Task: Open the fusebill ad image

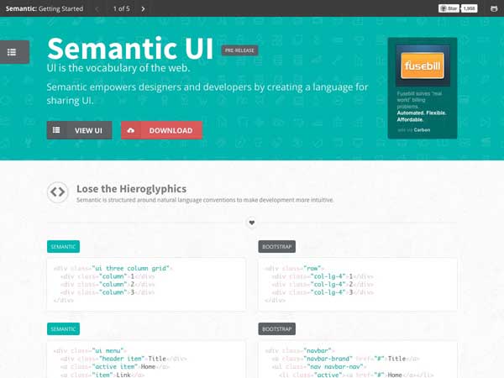Action: point(423,66)
